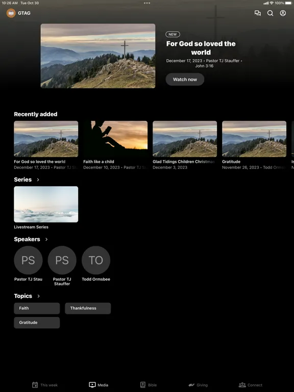Tap the 'Recently added' heading

[36, 114]
